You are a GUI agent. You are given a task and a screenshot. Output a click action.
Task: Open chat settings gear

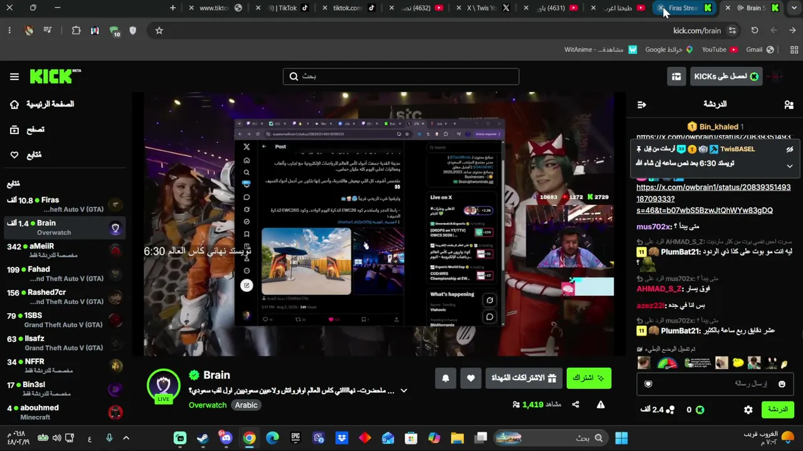(748, 410)
